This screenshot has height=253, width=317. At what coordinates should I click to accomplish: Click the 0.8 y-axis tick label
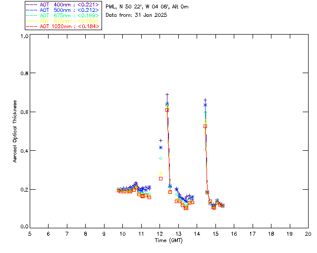click(x=24, y=73)
